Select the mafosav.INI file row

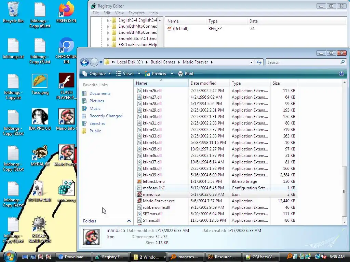click(x=216, y=188)
